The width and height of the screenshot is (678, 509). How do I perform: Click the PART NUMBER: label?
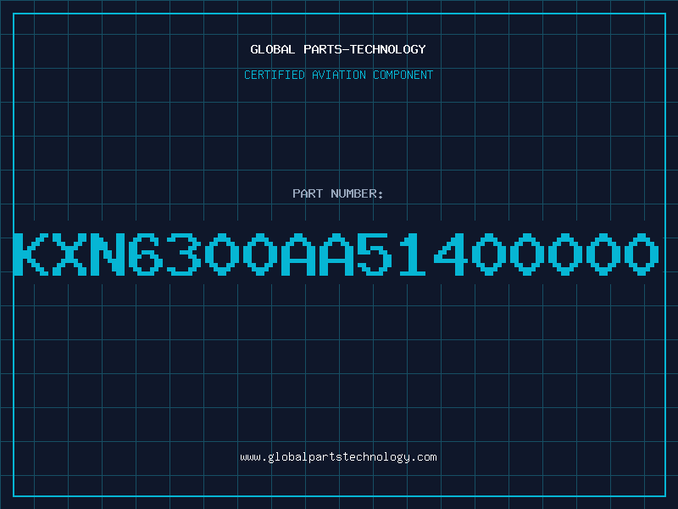[338, 193]
